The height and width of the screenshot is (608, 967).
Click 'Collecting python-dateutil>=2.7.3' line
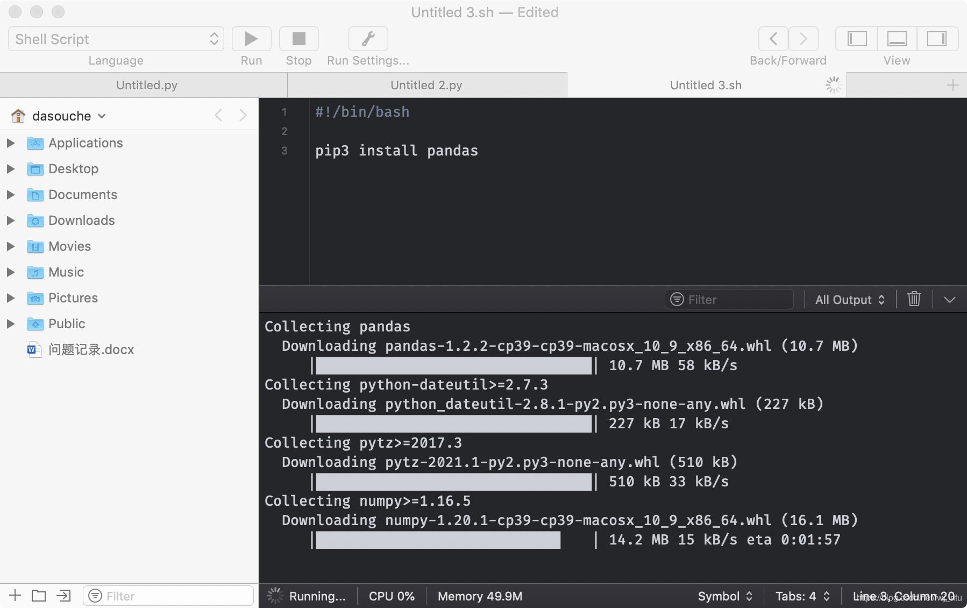pos(406,384)
